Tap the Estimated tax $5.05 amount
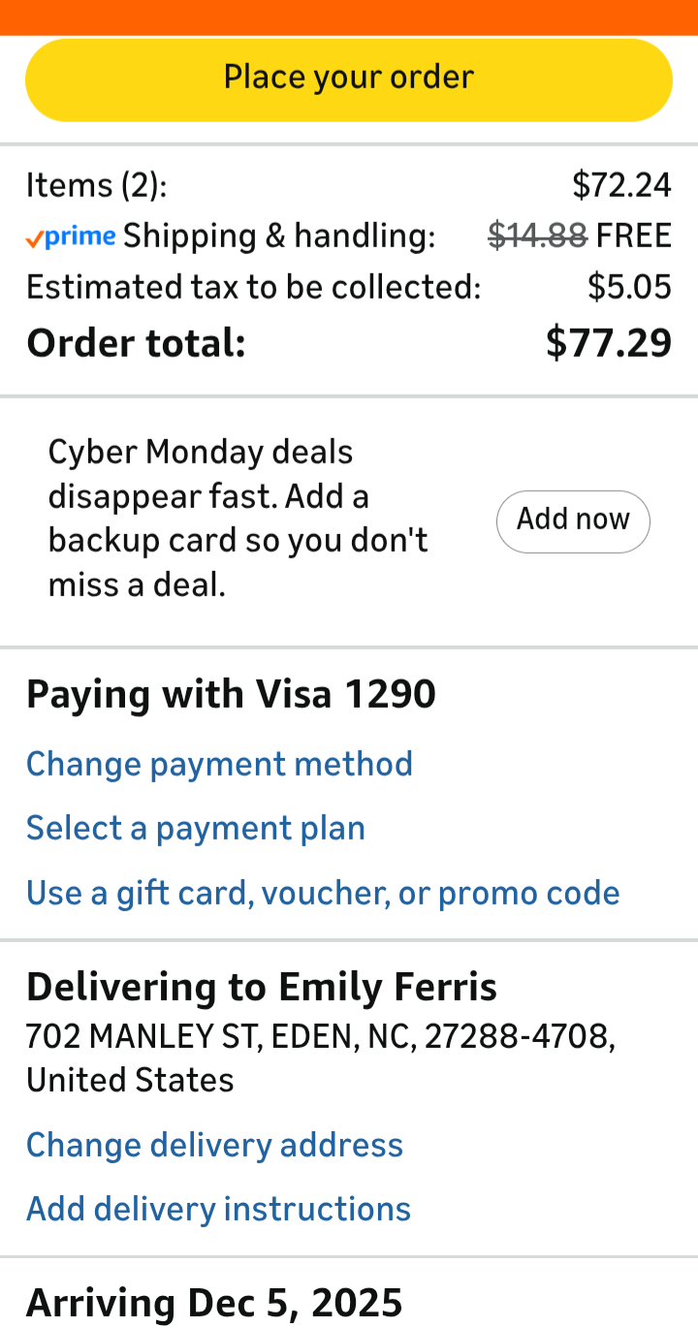The height and width of the screenshot is (1328, 698). click(x=630, y=287)
